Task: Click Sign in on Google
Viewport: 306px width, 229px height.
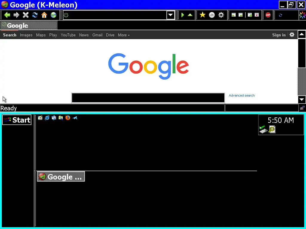Action: (x=279, y=35)
